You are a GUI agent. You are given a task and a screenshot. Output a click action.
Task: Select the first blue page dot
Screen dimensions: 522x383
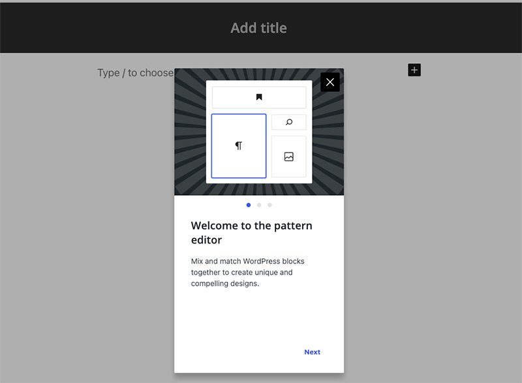click(249, 205)
